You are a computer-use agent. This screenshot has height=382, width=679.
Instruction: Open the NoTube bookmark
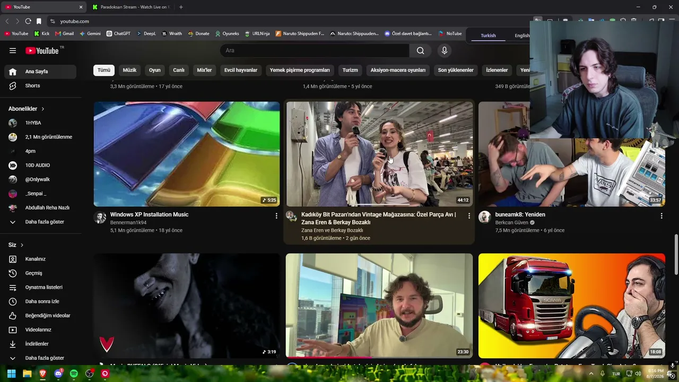[450, 33]
